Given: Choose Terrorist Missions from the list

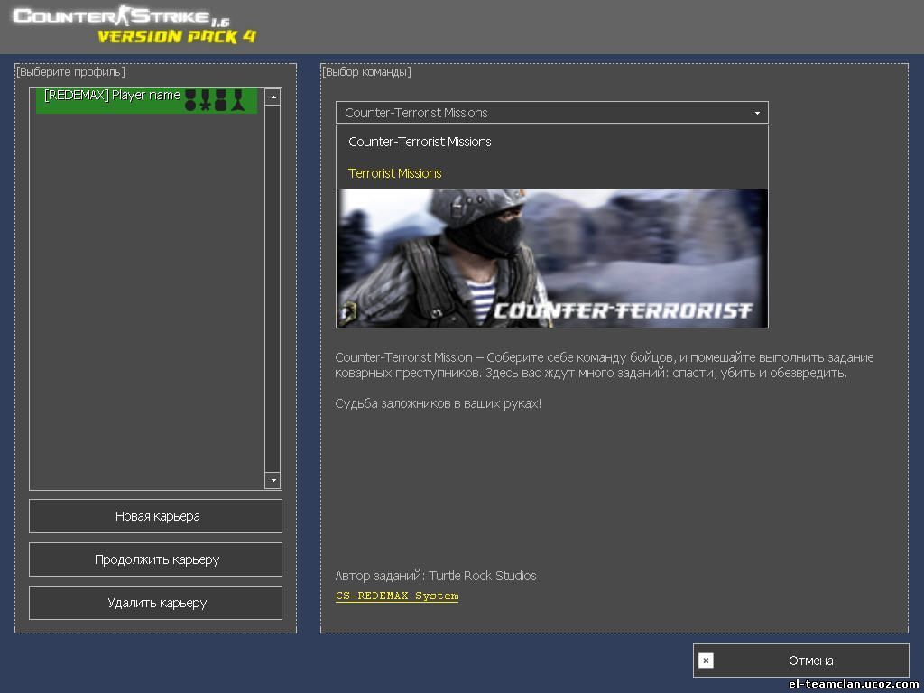Looking at the screenshot, I should (395, 173).
